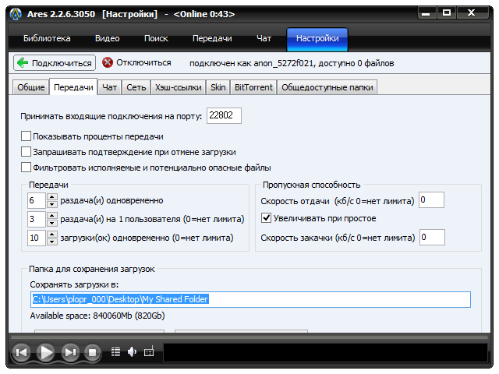Image resolution: width=499 pixels, height=374 pixels.
Task: Enable Показывать проценты передачи checkbox
Action: click(26, 136)
